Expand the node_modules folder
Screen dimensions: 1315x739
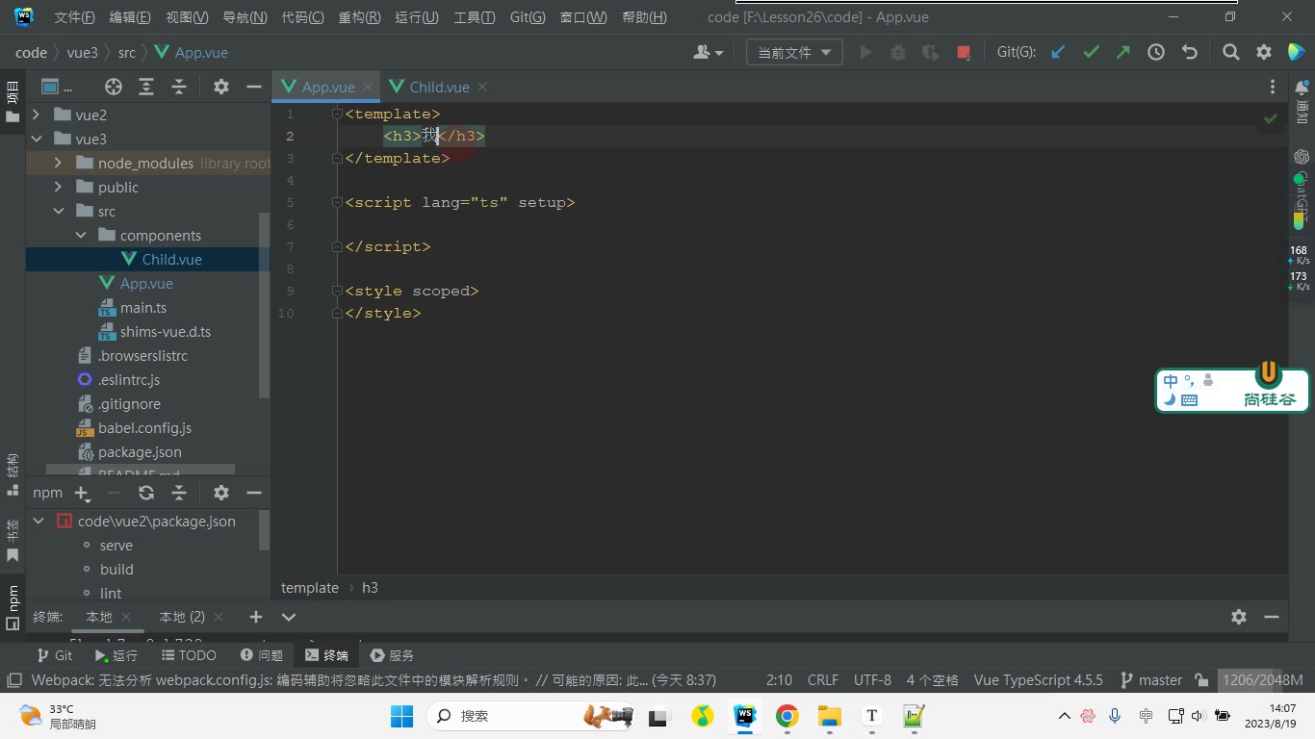pos(58,164)
